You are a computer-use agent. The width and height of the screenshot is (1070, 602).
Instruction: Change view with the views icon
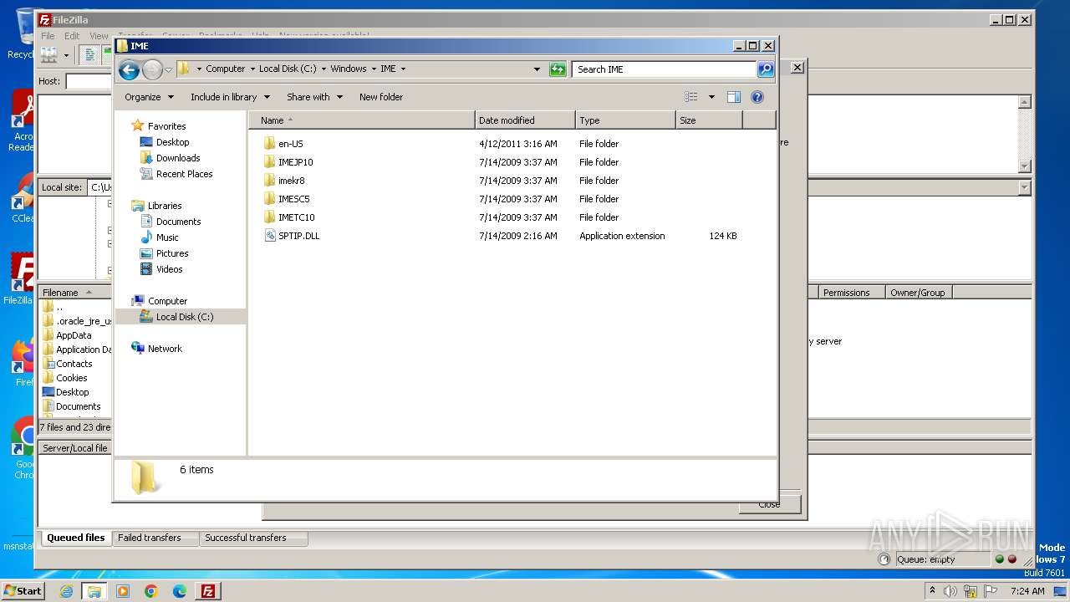[691, 97]
